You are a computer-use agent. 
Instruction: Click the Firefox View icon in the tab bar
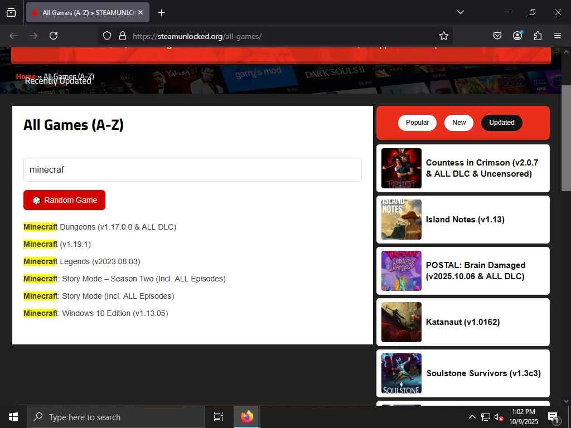click(11, 12)
